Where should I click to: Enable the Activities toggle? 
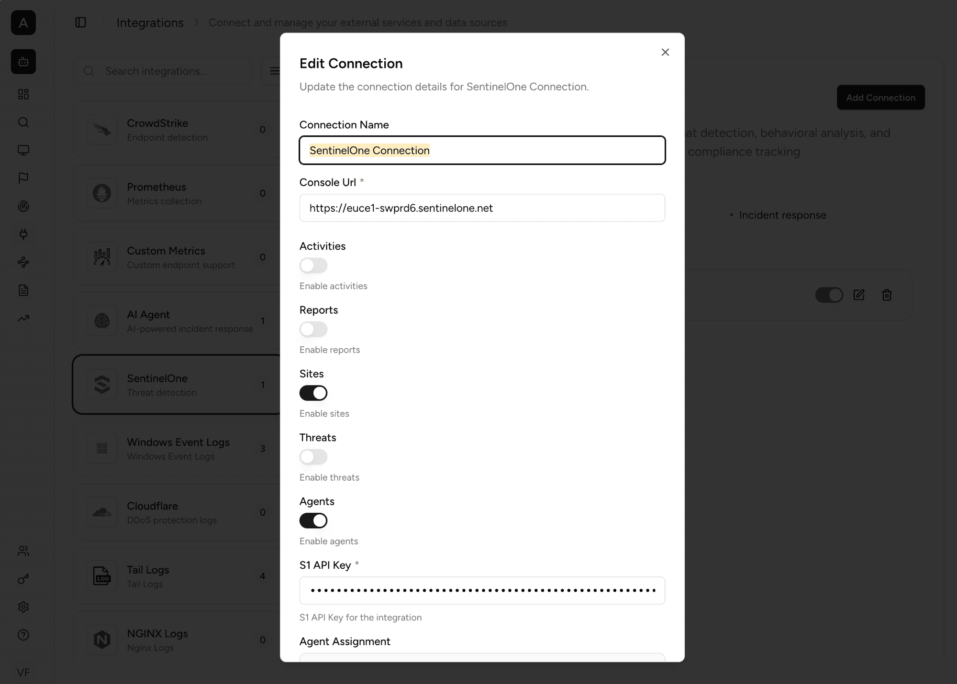coord(313,265)
